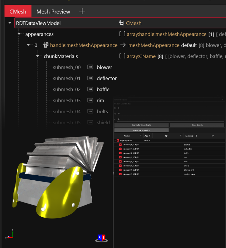Uncheck submesh_01_LOD_01 checkbox
Screen dimensions: 226x248
(x=120, y=149)
